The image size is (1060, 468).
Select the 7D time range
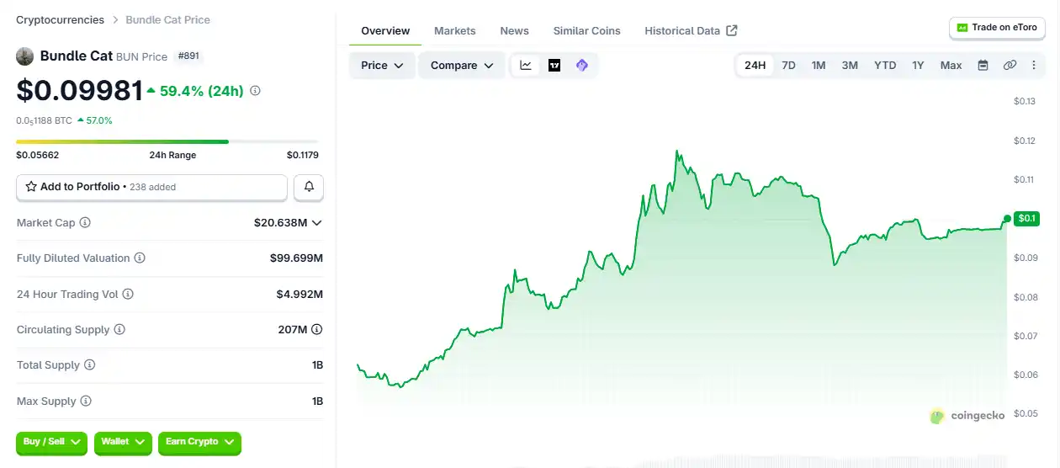[x=788, y=66]
